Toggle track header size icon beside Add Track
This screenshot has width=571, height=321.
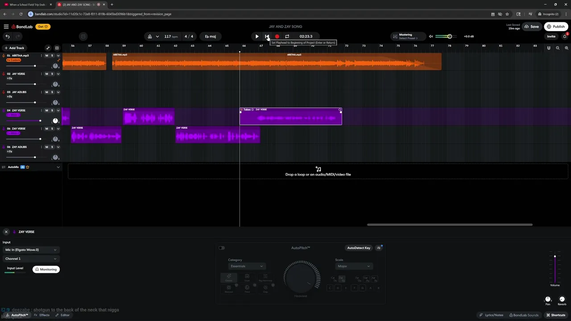(x=57, y=48)
